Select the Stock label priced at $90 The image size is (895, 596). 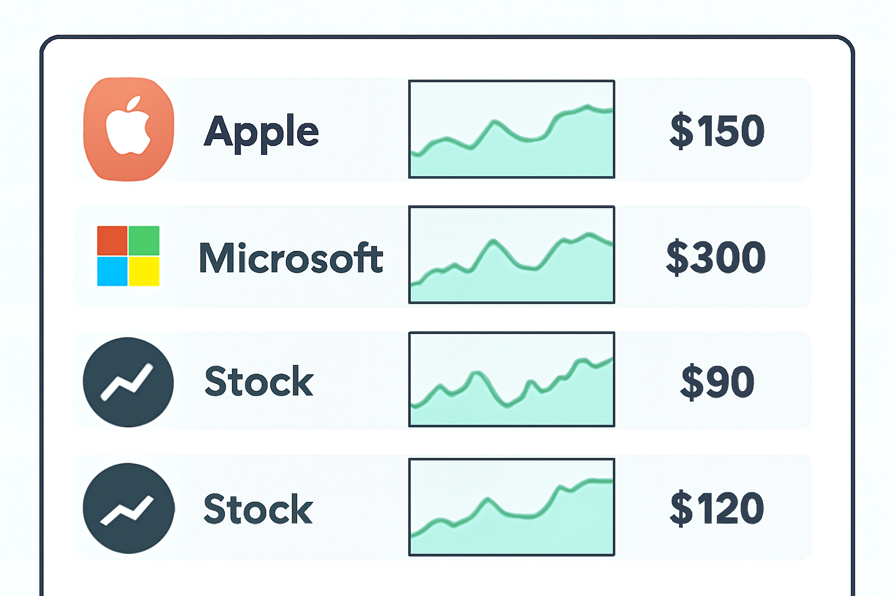click(259, 382)
